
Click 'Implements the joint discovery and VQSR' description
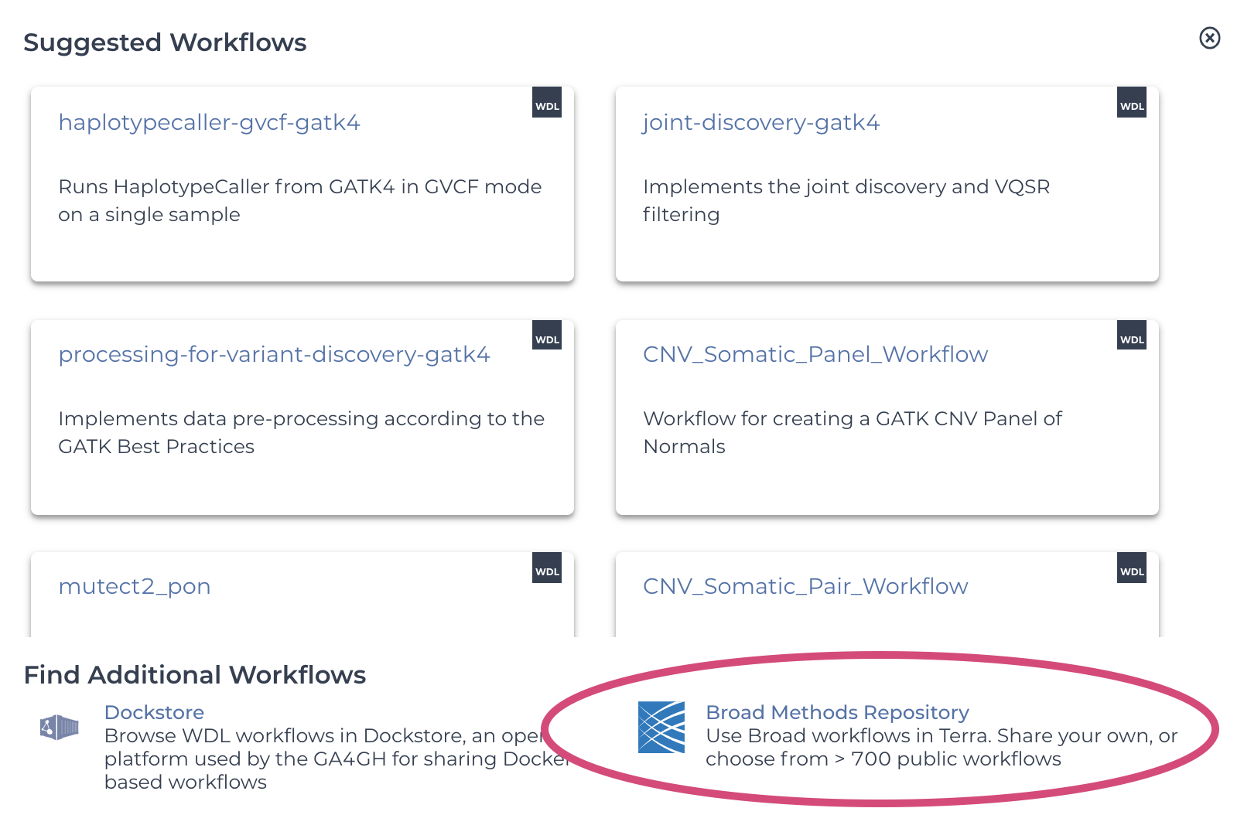tap(846, 200)
